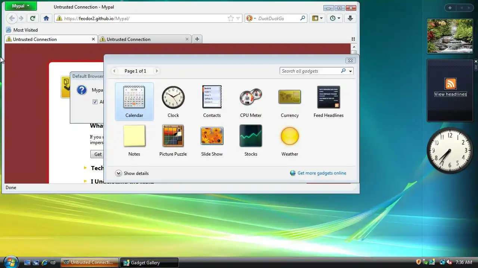Open the Bookmarks menu button dropdown
This screenshot has height=268, width=478.
coord(317,18)
